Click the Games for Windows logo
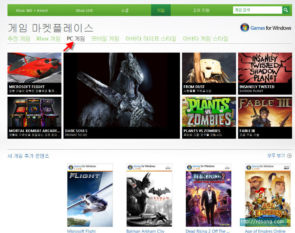 (x=265, y=28)
